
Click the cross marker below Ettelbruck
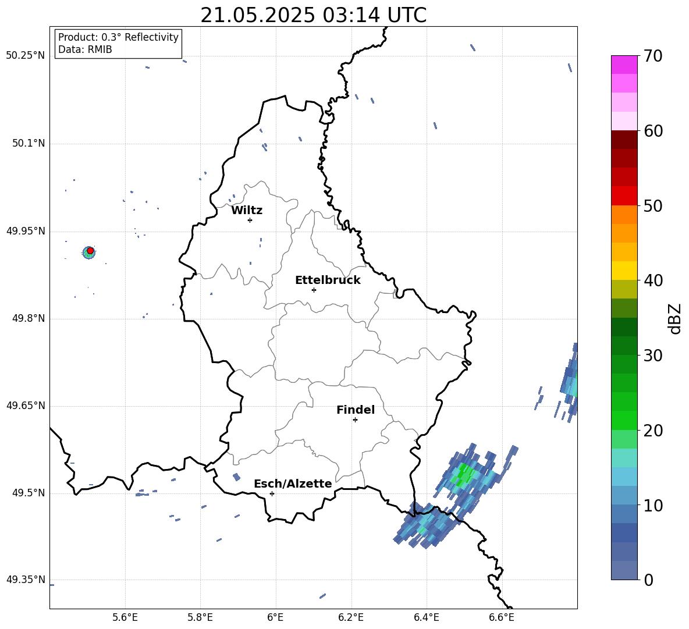point(314,290)
